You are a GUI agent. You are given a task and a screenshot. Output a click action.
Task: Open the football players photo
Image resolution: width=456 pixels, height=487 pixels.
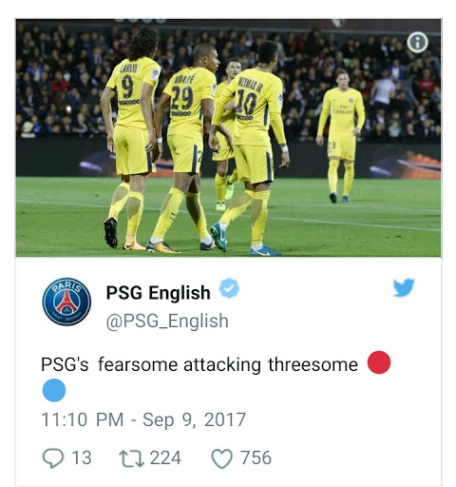click(228, 138)
